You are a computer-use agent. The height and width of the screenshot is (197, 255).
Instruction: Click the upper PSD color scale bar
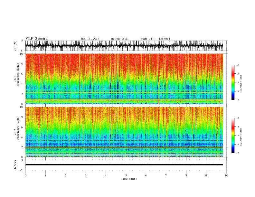point(233,82)
